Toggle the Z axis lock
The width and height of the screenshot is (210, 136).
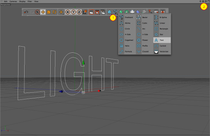79,12
